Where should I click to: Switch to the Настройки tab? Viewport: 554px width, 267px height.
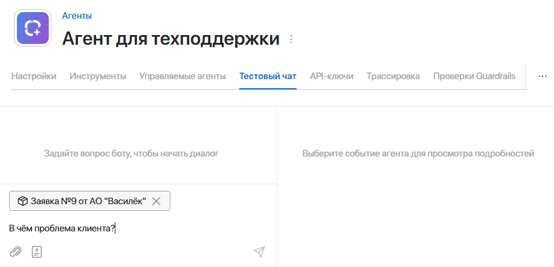click(34, 76)
